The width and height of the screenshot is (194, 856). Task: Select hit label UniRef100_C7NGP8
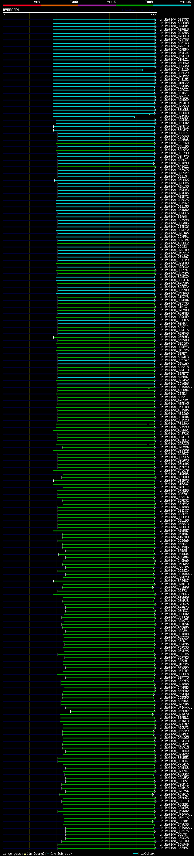pyautogui.click(x=174, y=808)
